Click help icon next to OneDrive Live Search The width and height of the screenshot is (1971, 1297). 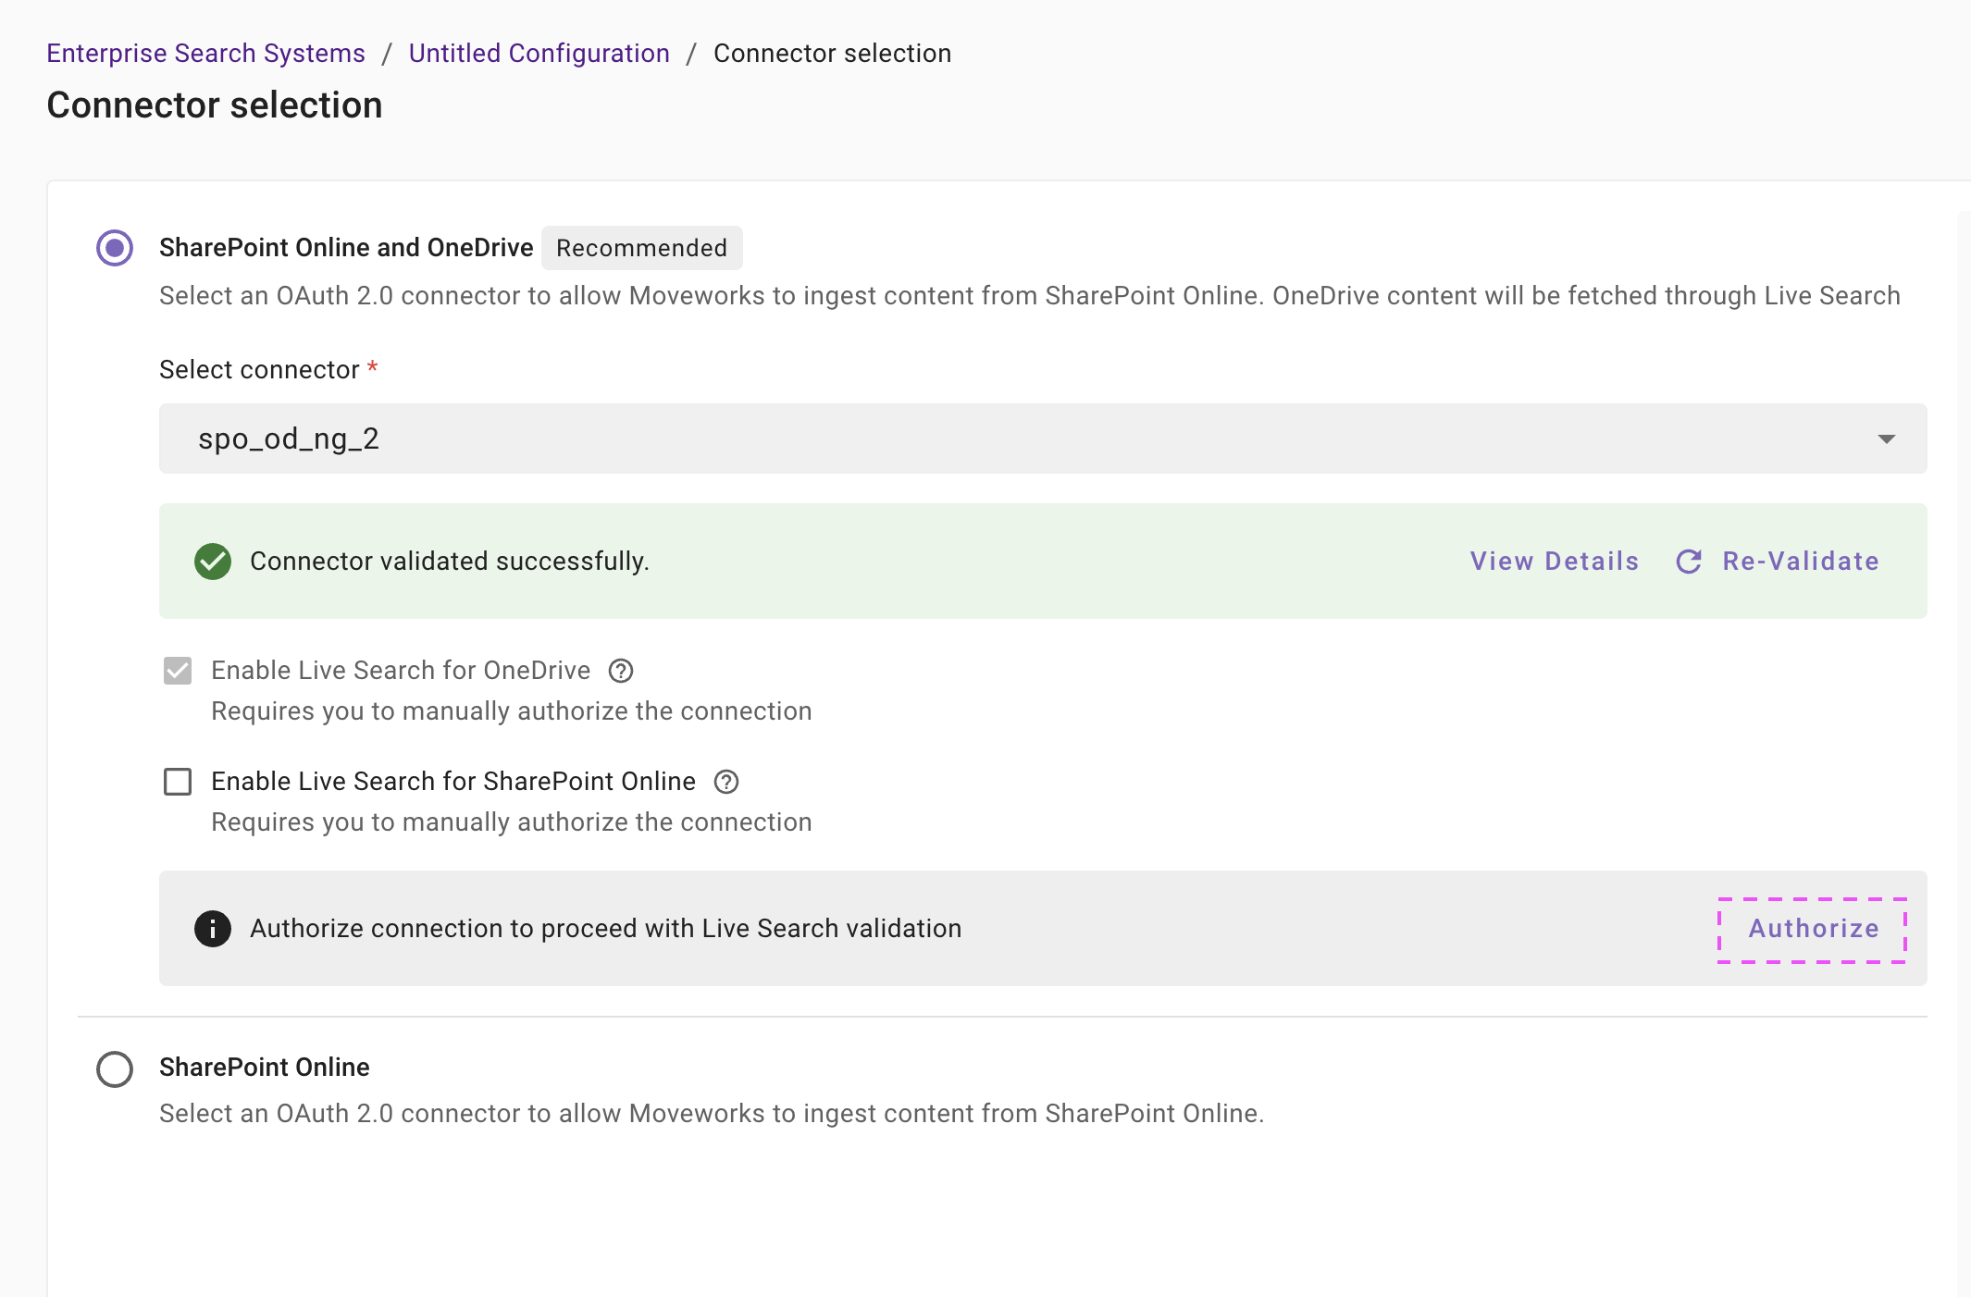point(621,671)
